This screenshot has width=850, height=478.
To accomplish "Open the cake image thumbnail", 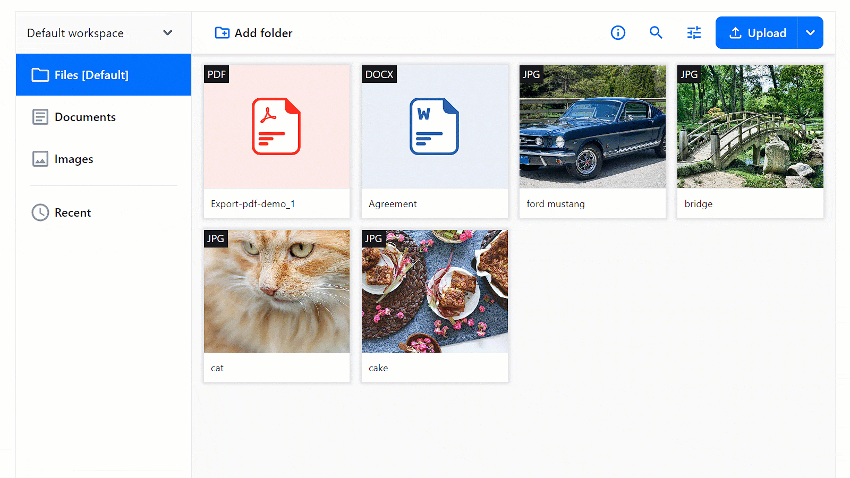I will click(x=435, y=292).
